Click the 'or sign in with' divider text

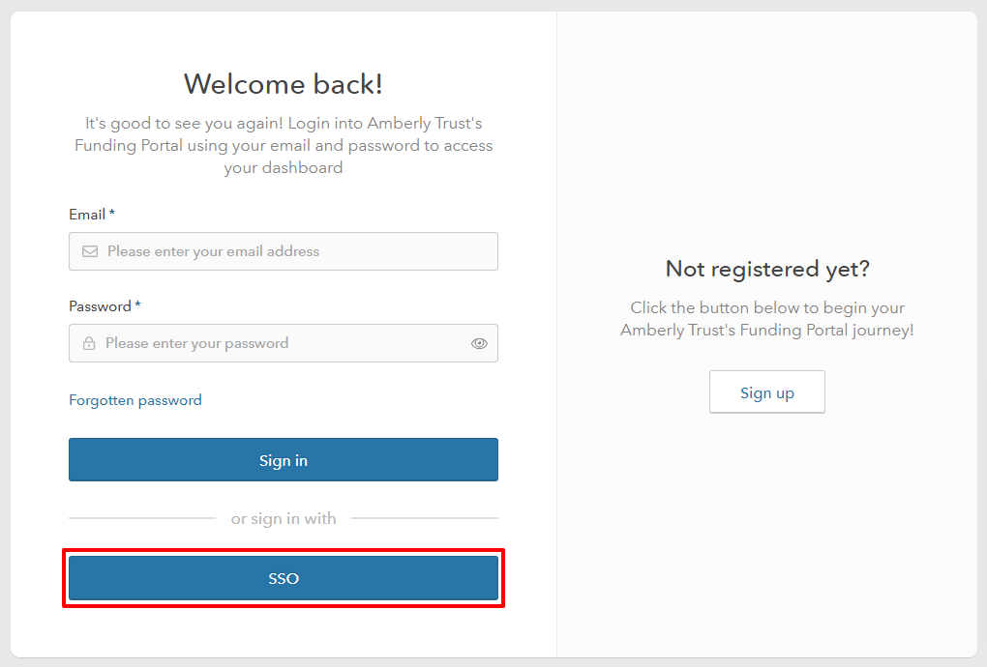click(284, 519)
